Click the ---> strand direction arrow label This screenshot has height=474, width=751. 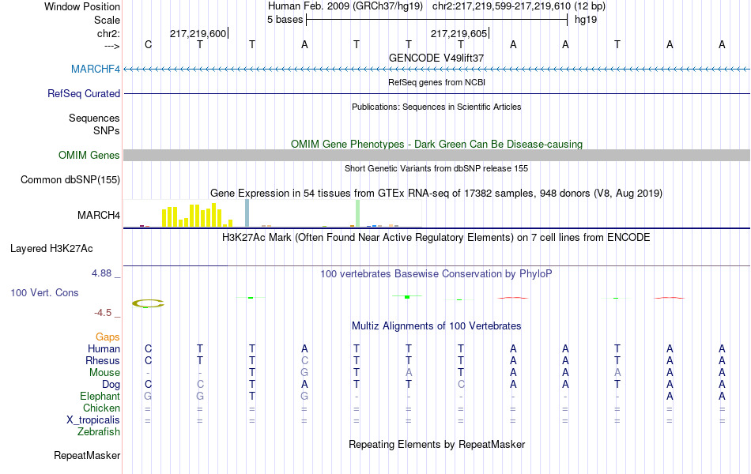click(x=111, y=46)
